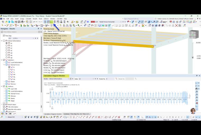The width and height of the screenshot is (201, 135).
Task: Switch to the eye views tab in navigator
Action: [6, 114]
